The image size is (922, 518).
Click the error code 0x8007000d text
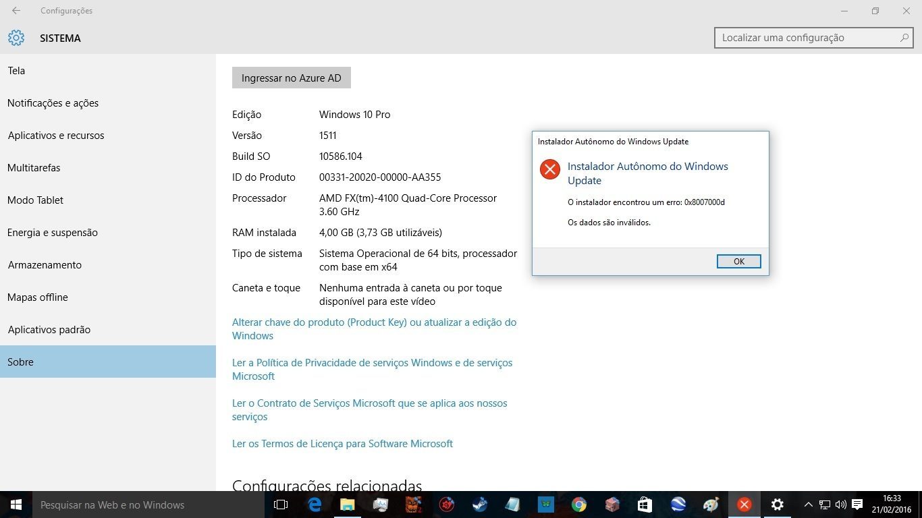[704, 202]
